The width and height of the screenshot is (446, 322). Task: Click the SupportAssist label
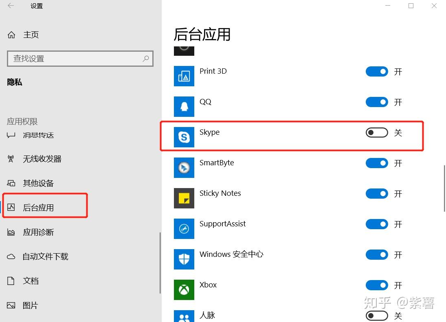pos(222,224)
